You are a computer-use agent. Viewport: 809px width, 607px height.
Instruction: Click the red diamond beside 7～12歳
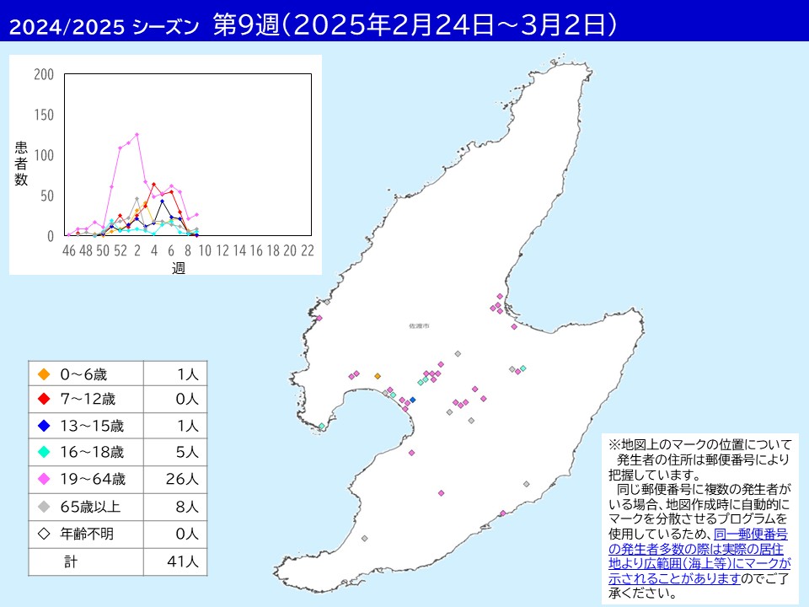coord(45,399)
